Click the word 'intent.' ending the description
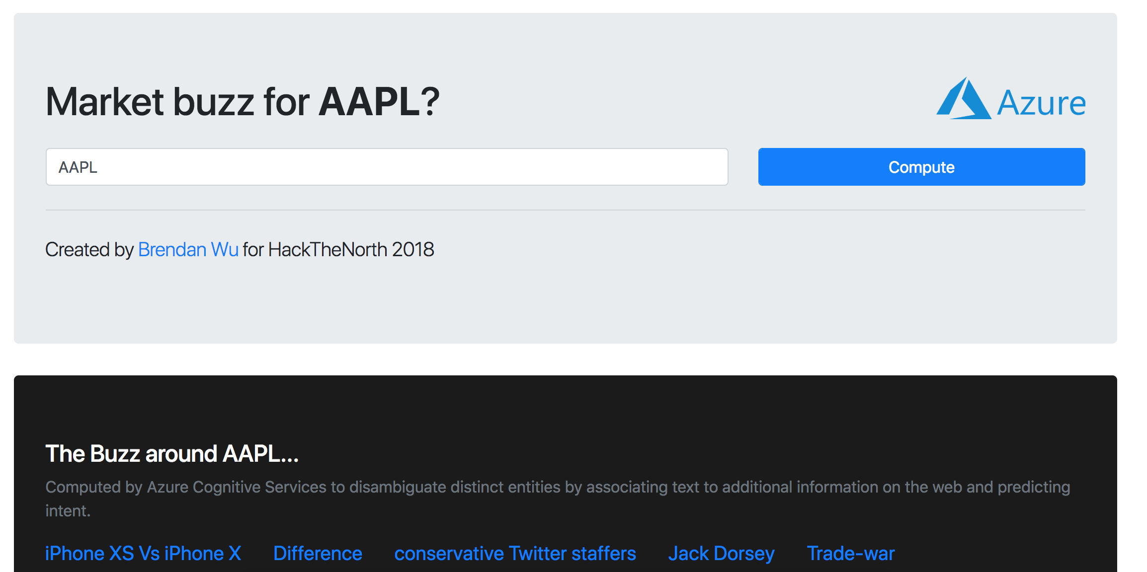 coord(68,511)
